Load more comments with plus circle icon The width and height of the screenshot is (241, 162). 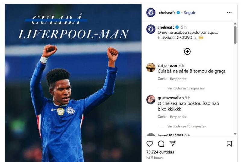(187, 51)
